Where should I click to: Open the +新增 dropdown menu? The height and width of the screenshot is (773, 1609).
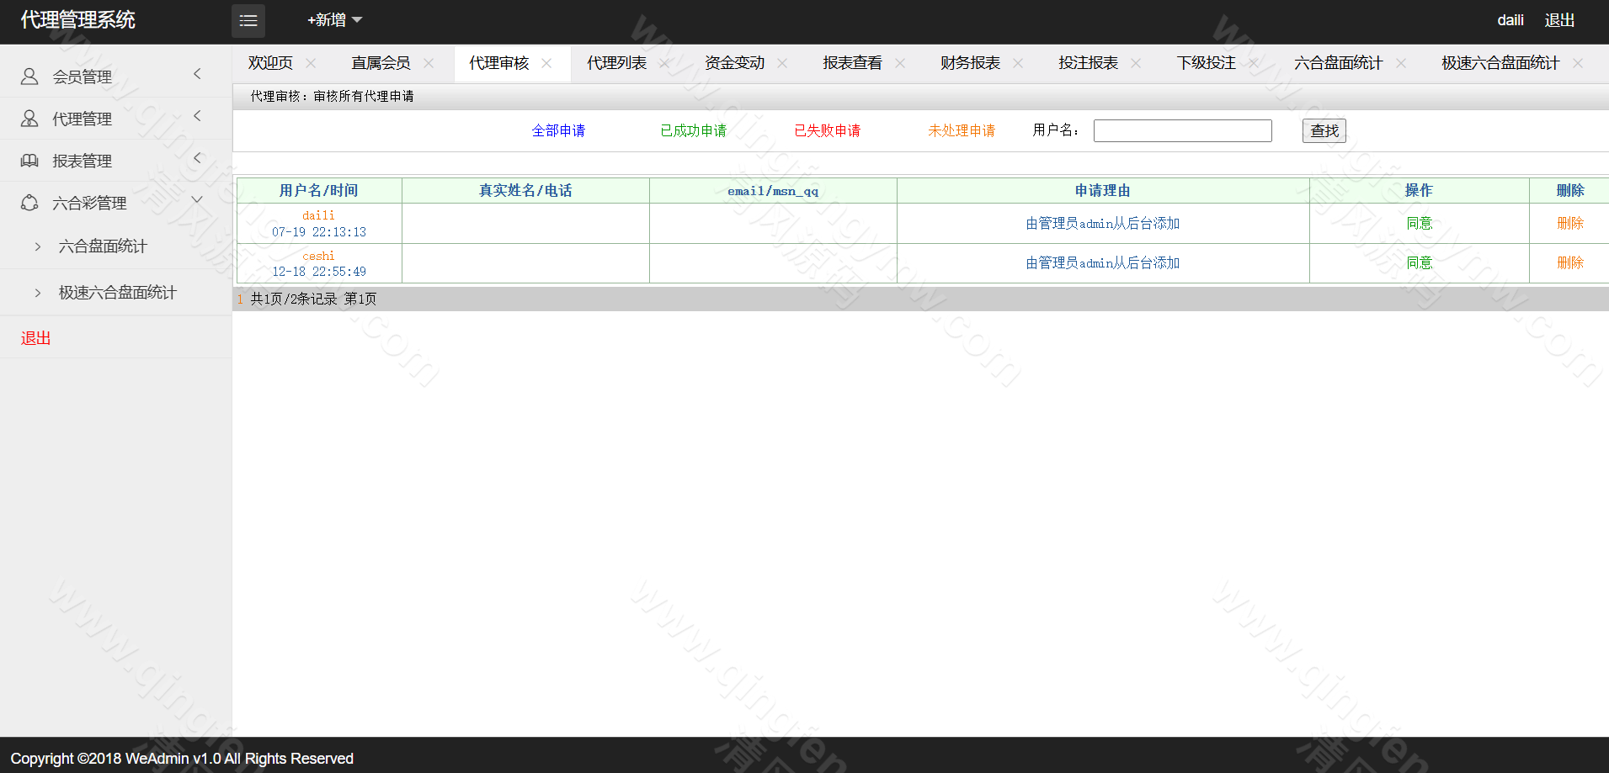click(x=334, y=20)
